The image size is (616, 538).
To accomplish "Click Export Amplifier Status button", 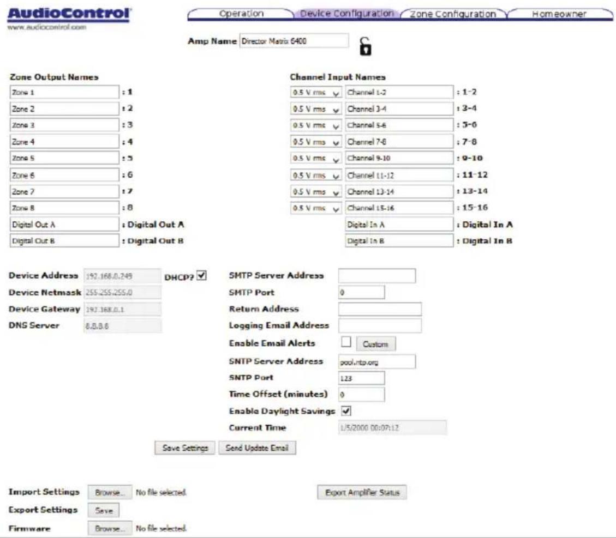I will (x=362, y=492).
